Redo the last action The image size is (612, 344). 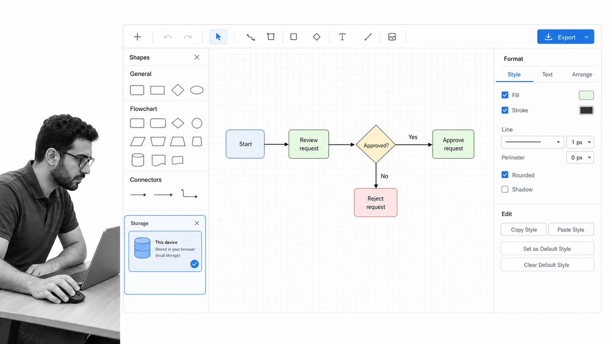[187, 37]
